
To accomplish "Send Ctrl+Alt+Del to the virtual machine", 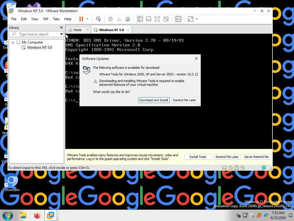I will (x=98, y=19).
